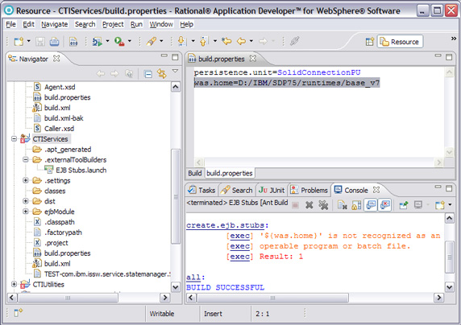Click the Resource perspective button
461x325 pixels.
[x=400, y=42]
